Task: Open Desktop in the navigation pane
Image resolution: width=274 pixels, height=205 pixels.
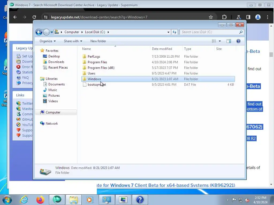Action: coord(54,56)
